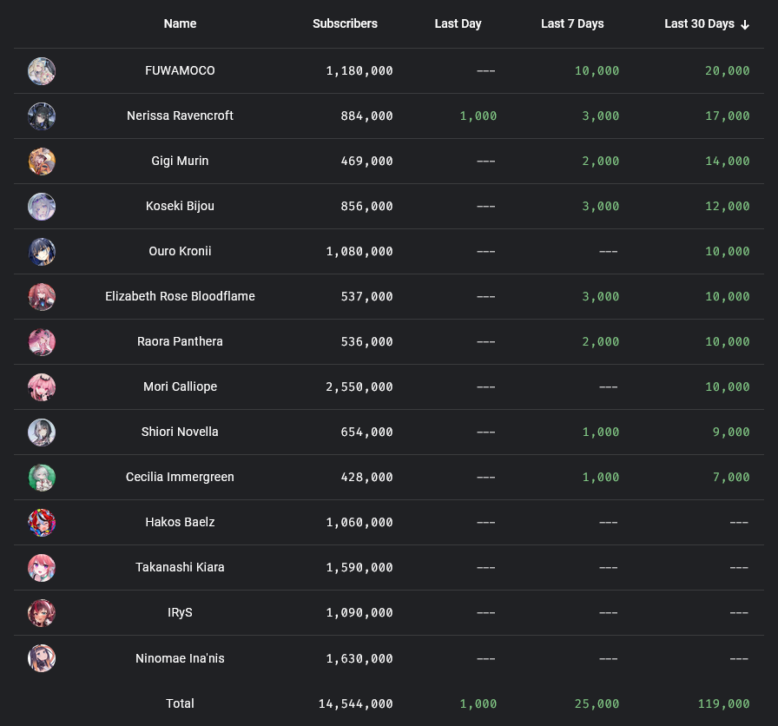
Task: Click the descending sort arrow icon
Action: click(745, 24)
